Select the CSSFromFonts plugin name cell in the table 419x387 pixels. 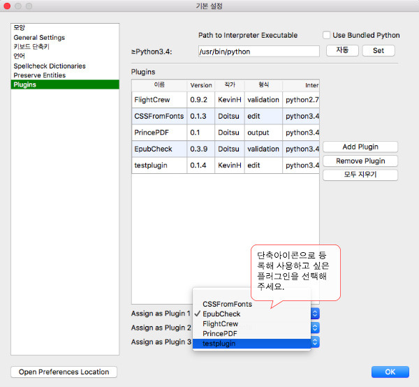coord(159,116)
